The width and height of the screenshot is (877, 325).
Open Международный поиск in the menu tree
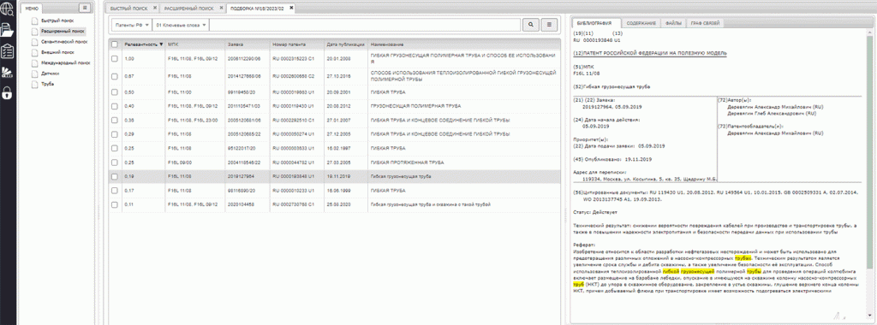click(x=65, y=63)
